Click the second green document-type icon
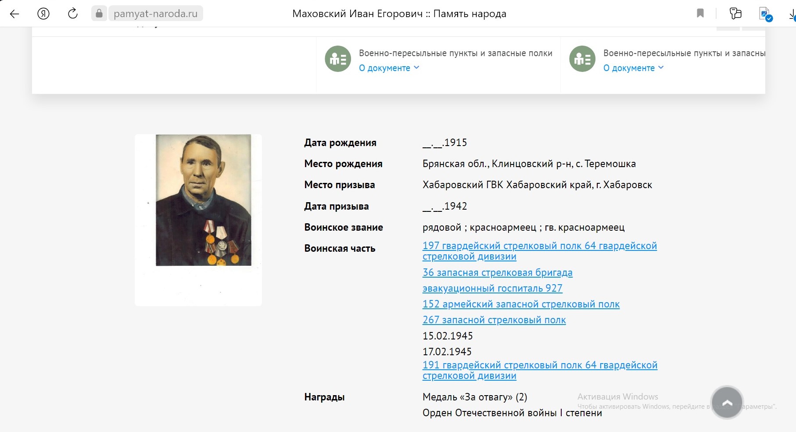Viewport: 796px width, 432px height. click(582, 59)
